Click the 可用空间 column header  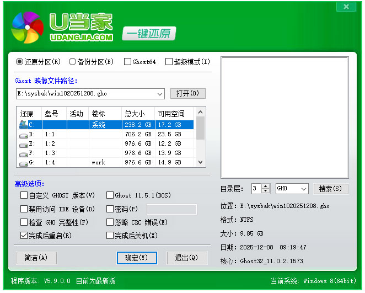[174, 114]
